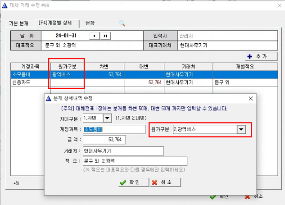Close the 분개 상세내역 수정 dialog
Screen dimensions: 285x205
(251, 99)
